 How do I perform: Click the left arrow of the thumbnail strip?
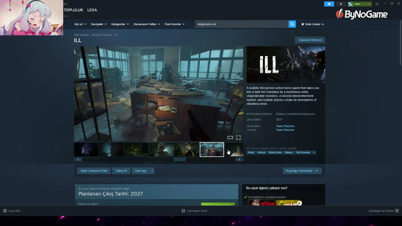pyautogui.click(x=78, y=159)
